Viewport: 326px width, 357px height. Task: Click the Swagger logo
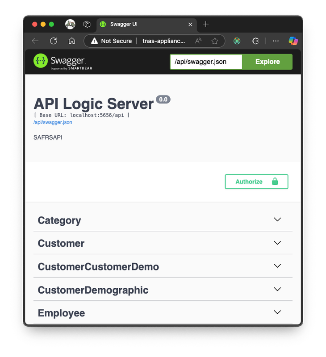[x=63, y=62]
